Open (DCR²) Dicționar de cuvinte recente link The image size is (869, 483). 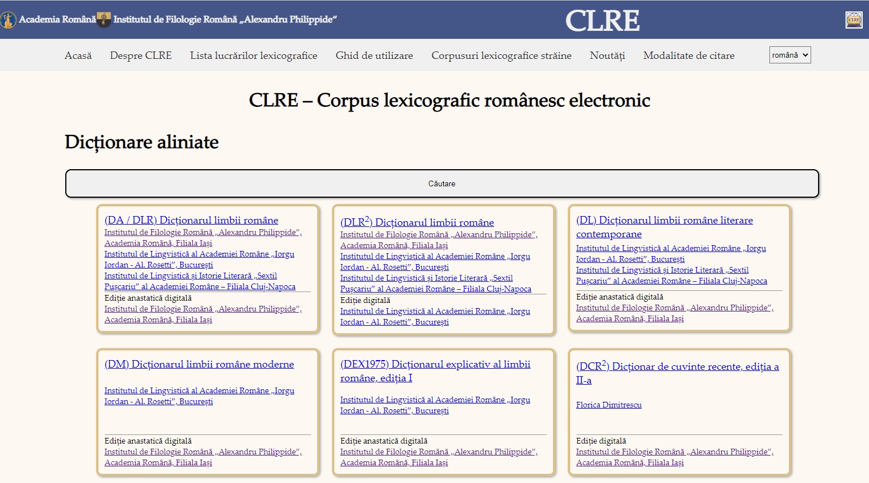pyautogui.click(x=677, y=373)
